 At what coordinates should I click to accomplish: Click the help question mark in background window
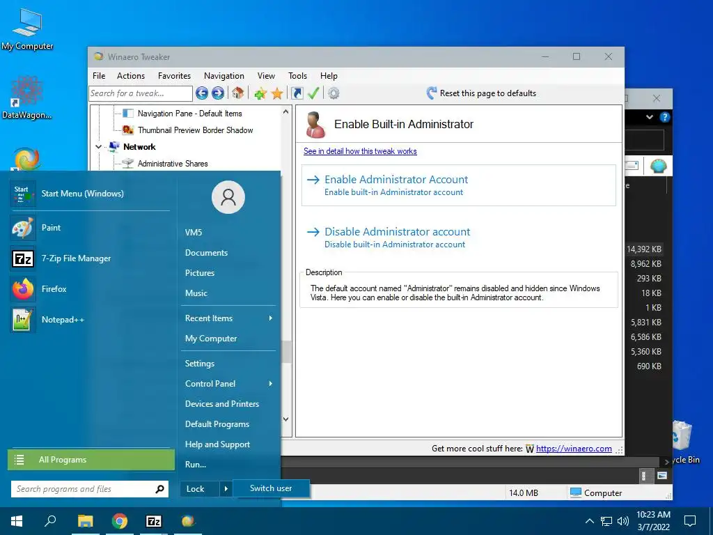pos(664,117)
